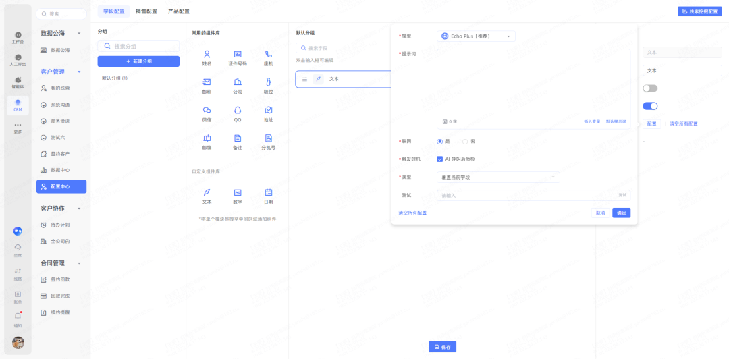Click the 地址 address component icon
The width and height of the screenshot is (729, 359).
point(268,110)
